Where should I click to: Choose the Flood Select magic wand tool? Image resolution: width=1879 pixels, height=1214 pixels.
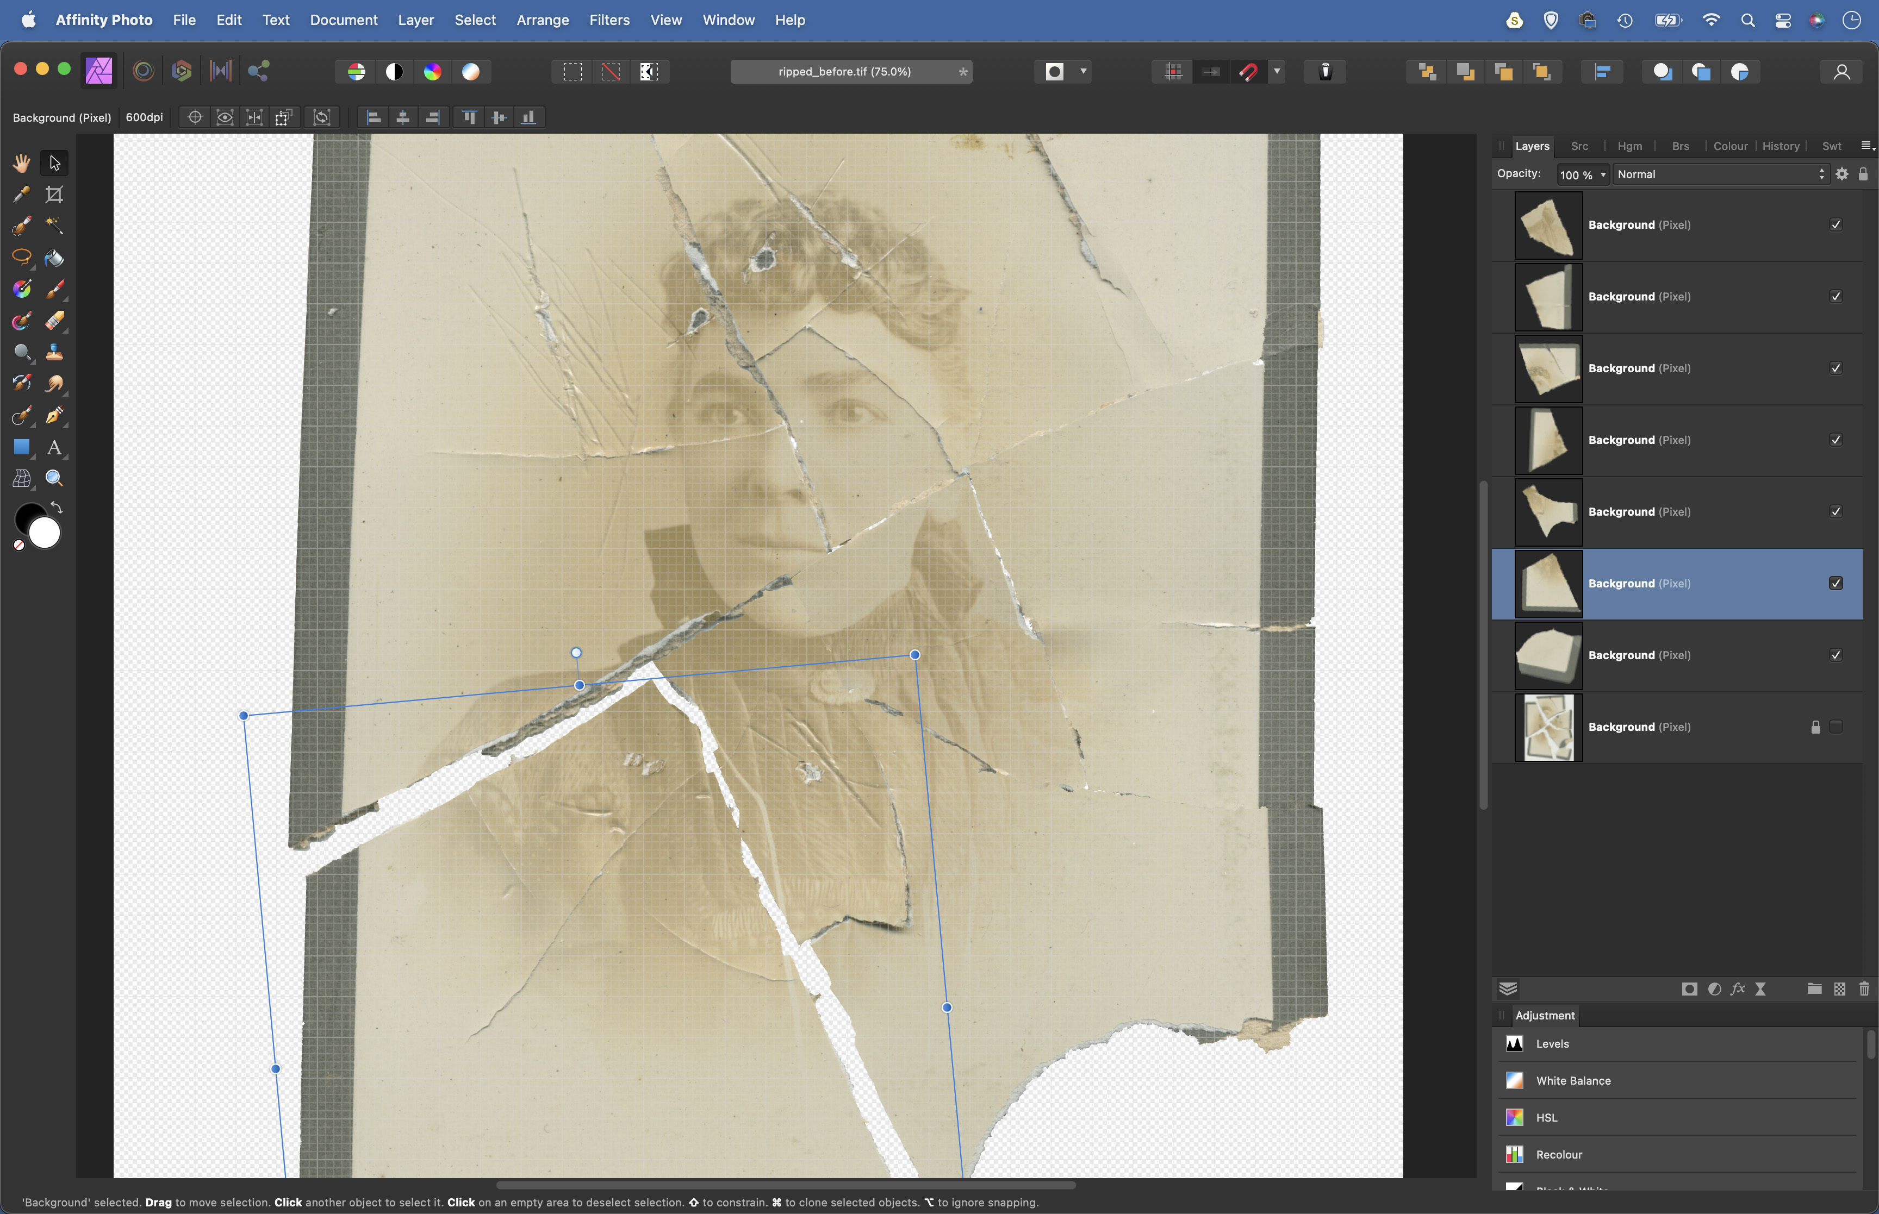54,226
